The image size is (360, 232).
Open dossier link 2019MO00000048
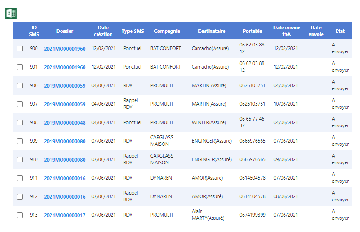[x=65, y=123]
